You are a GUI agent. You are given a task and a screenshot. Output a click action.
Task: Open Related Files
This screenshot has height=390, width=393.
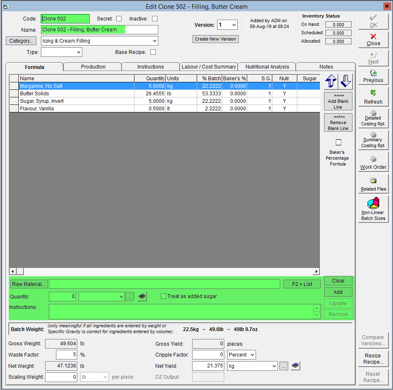[373, 184]
